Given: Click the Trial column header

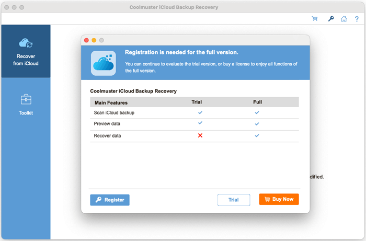Looking at the screenshot, I should click(197, 102).
